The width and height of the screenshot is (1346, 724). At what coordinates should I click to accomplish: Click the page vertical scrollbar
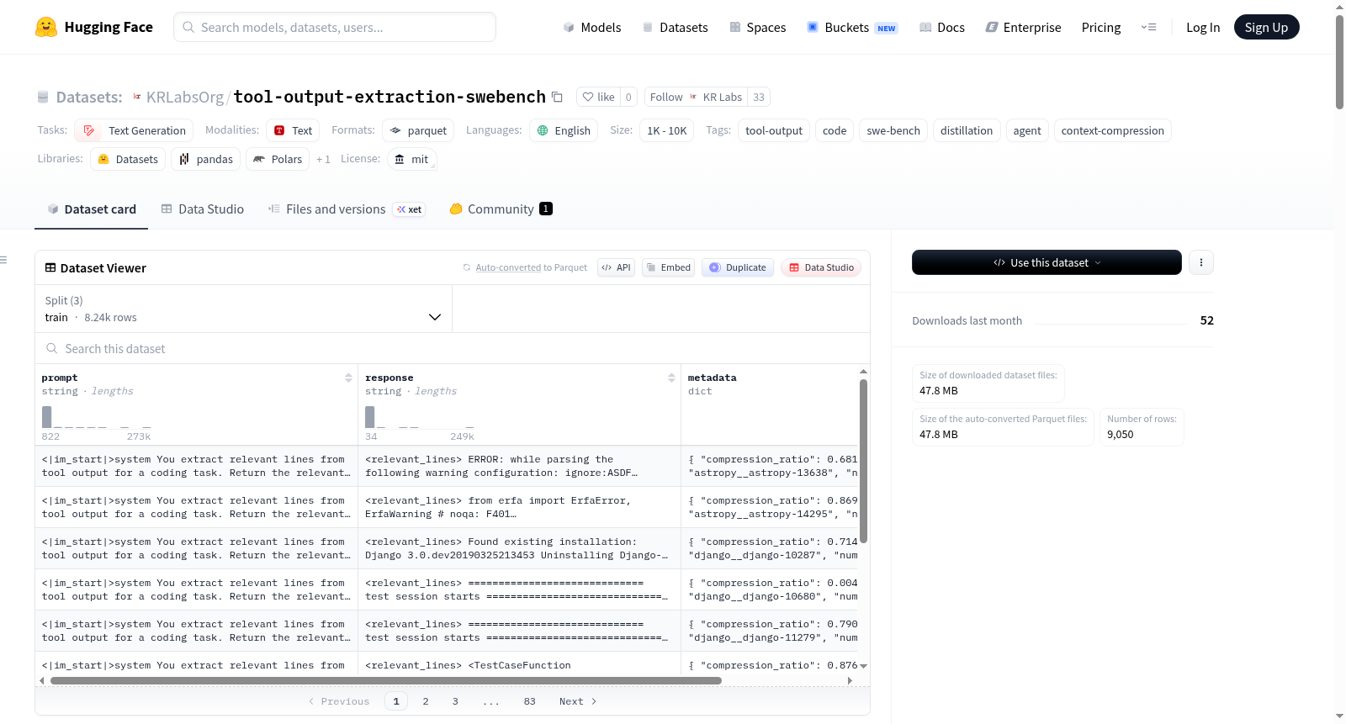(1339, 61)
